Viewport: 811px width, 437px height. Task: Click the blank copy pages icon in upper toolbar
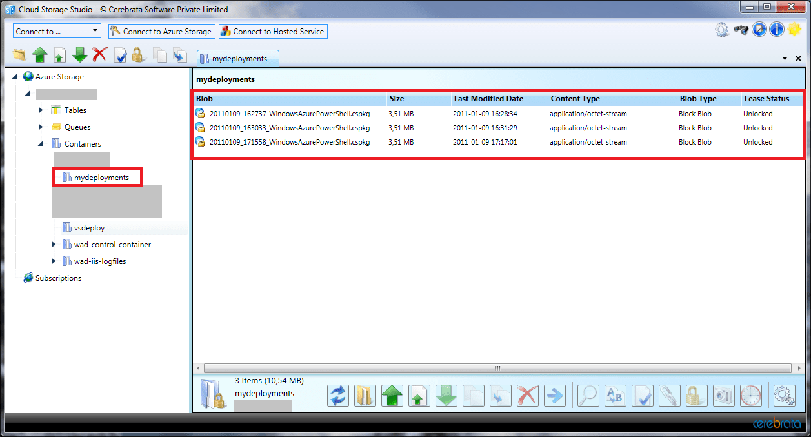[x=160, y=56]
